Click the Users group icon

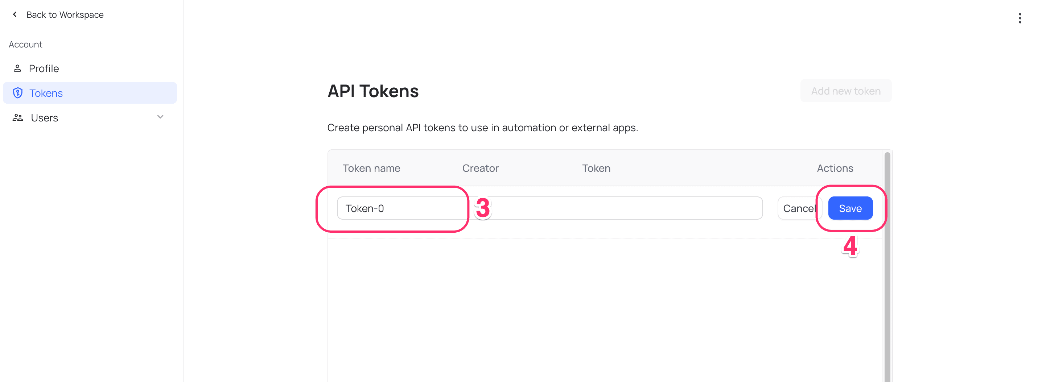tap(18, 117)
